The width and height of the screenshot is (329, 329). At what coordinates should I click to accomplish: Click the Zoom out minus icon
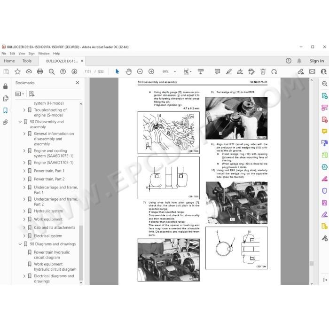pos(140,71)
